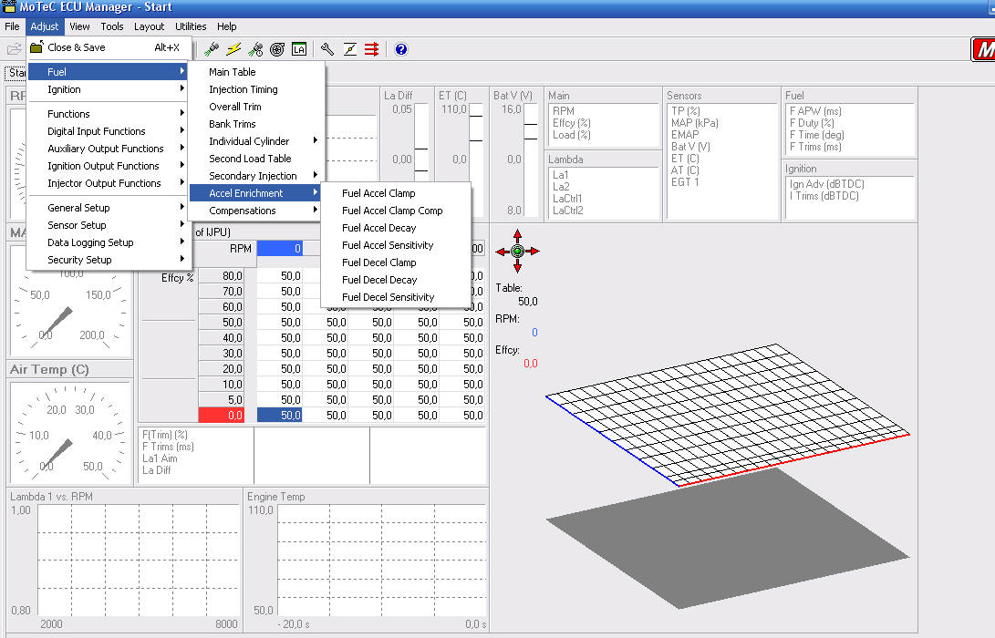The height and width of the screenshot is (638, 995).
Task: Open the Layout menu
Action: pyautogui.click(x=149, y=26)
